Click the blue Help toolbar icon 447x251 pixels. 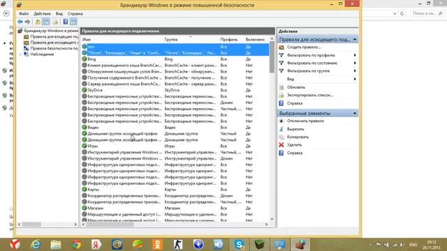click(66, 22)
